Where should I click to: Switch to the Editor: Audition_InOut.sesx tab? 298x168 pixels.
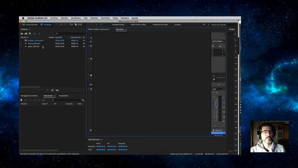tap(99, 29)
